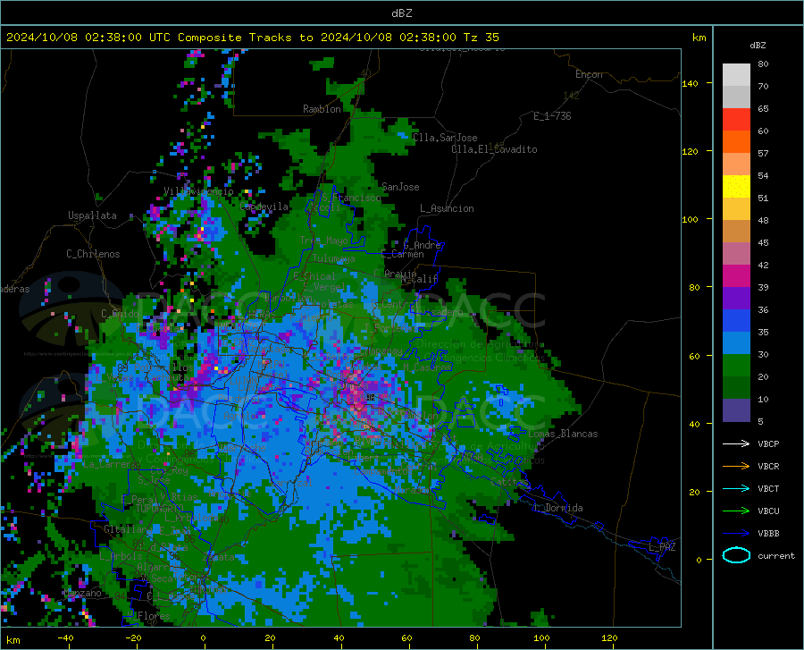
Task: Click the 'L_Dormida' map label
Action: tap(558, 508)
